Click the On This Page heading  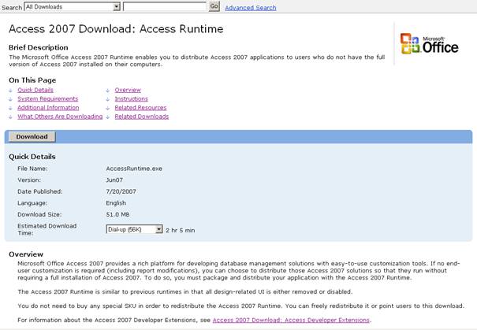click(32, 80)
